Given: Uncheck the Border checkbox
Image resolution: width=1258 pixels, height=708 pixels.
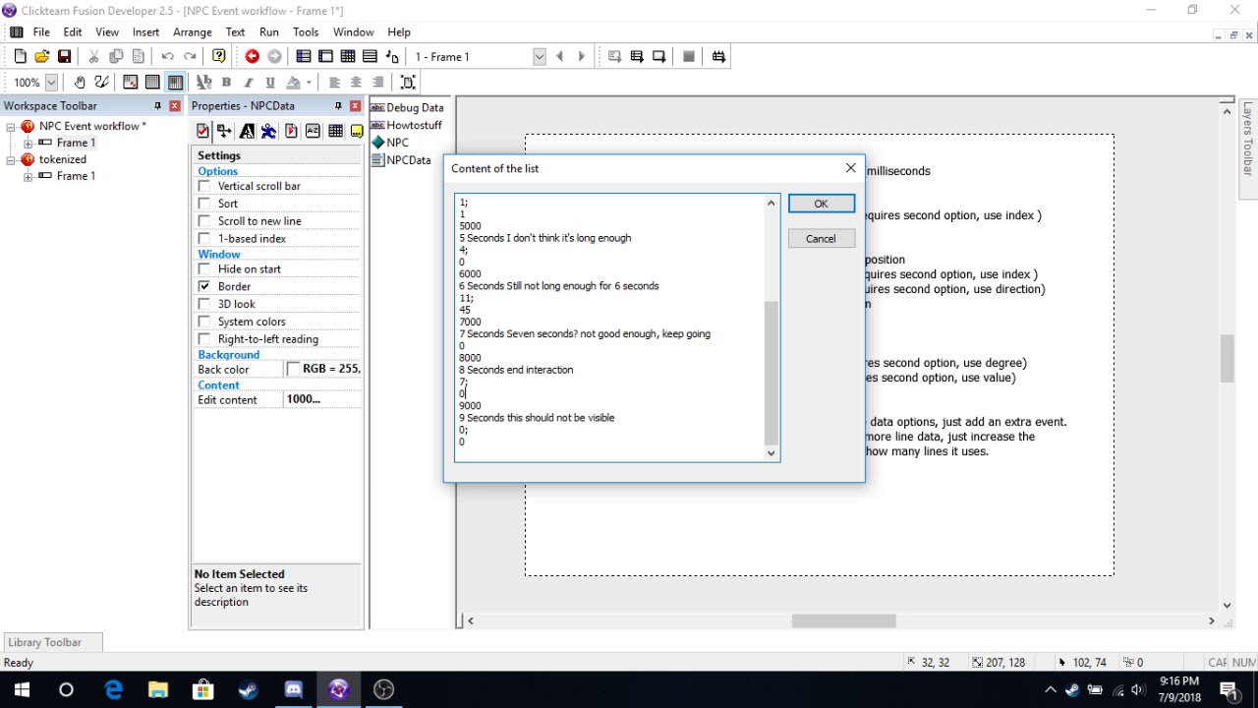Looking at the screenshot, I should [204, 286].
